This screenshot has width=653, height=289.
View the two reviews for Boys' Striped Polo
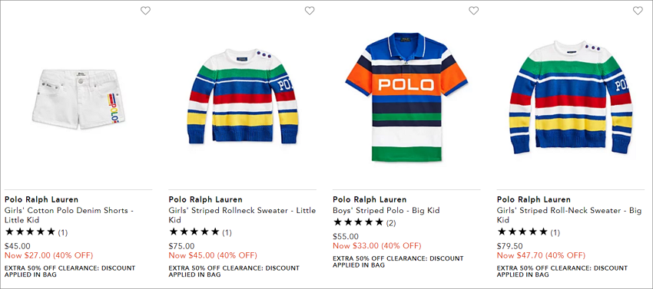364,222
